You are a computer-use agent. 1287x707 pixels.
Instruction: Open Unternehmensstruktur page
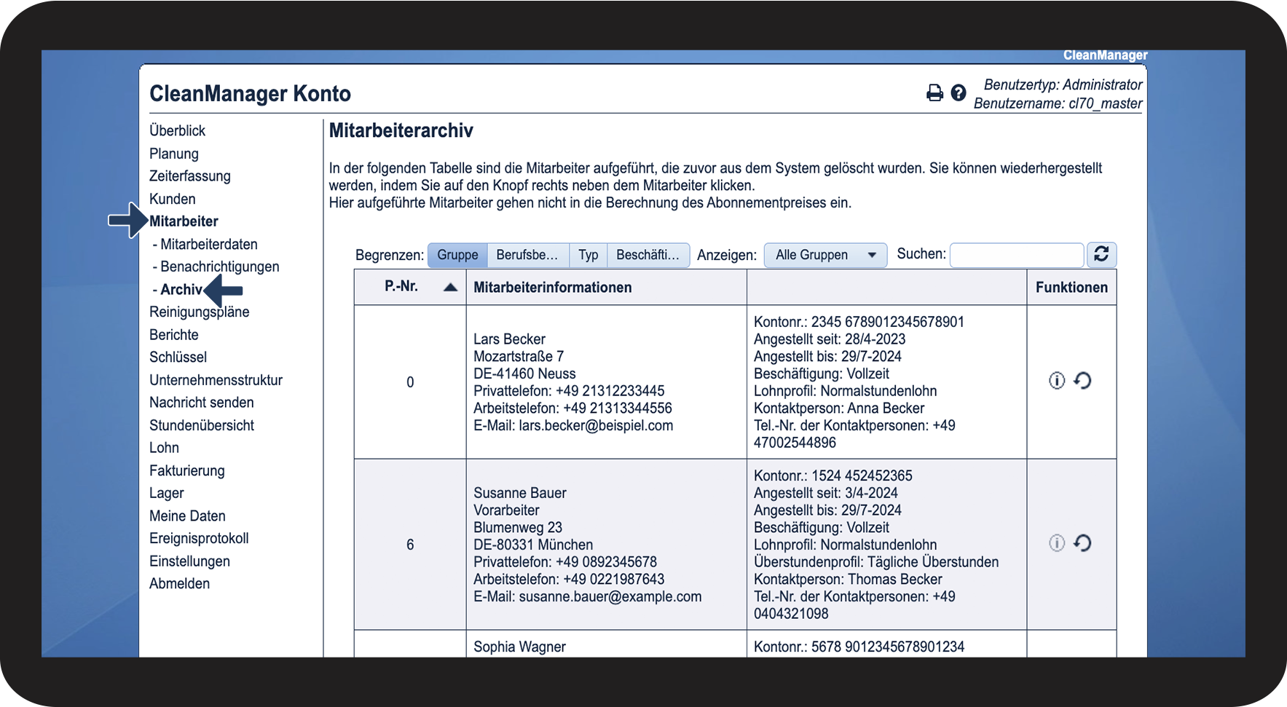[x=216, y=380]
